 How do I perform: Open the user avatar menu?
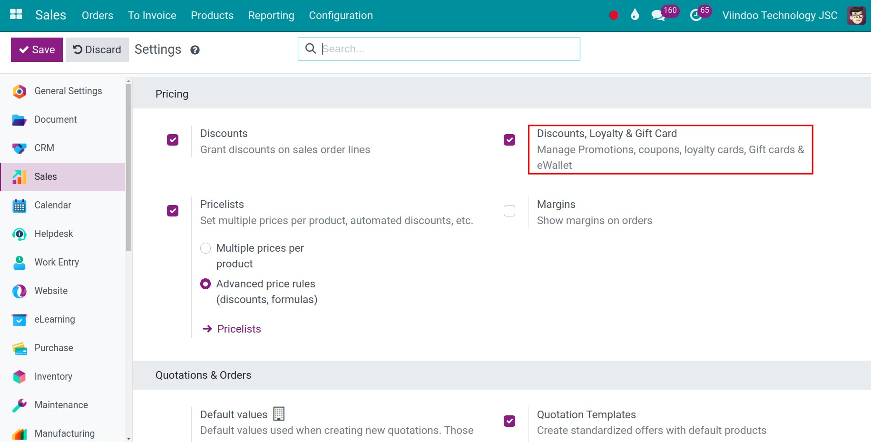[856, 15]
